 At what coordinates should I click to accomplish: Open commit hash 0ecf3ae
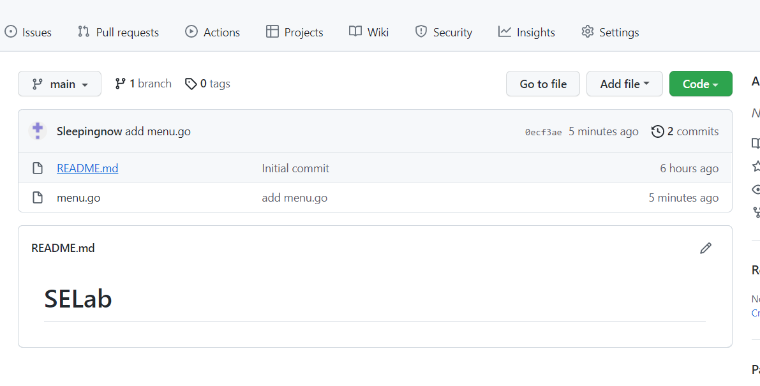coord(543,132)
